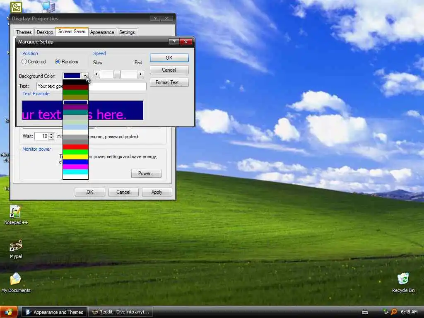Click the taskbar clock showing 6:48 AM
Screen dimensions: 424x318
coord(409,312)
